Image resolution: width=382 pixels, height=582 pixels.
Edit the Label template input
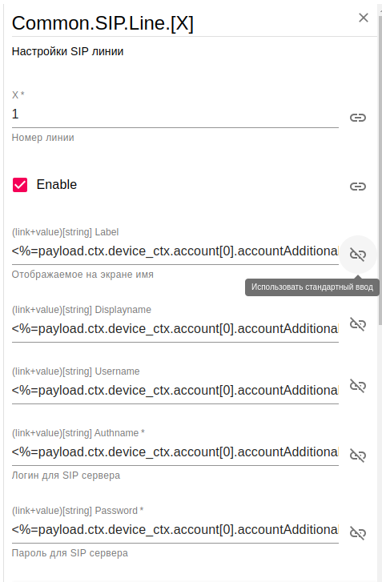click(175, 251)
